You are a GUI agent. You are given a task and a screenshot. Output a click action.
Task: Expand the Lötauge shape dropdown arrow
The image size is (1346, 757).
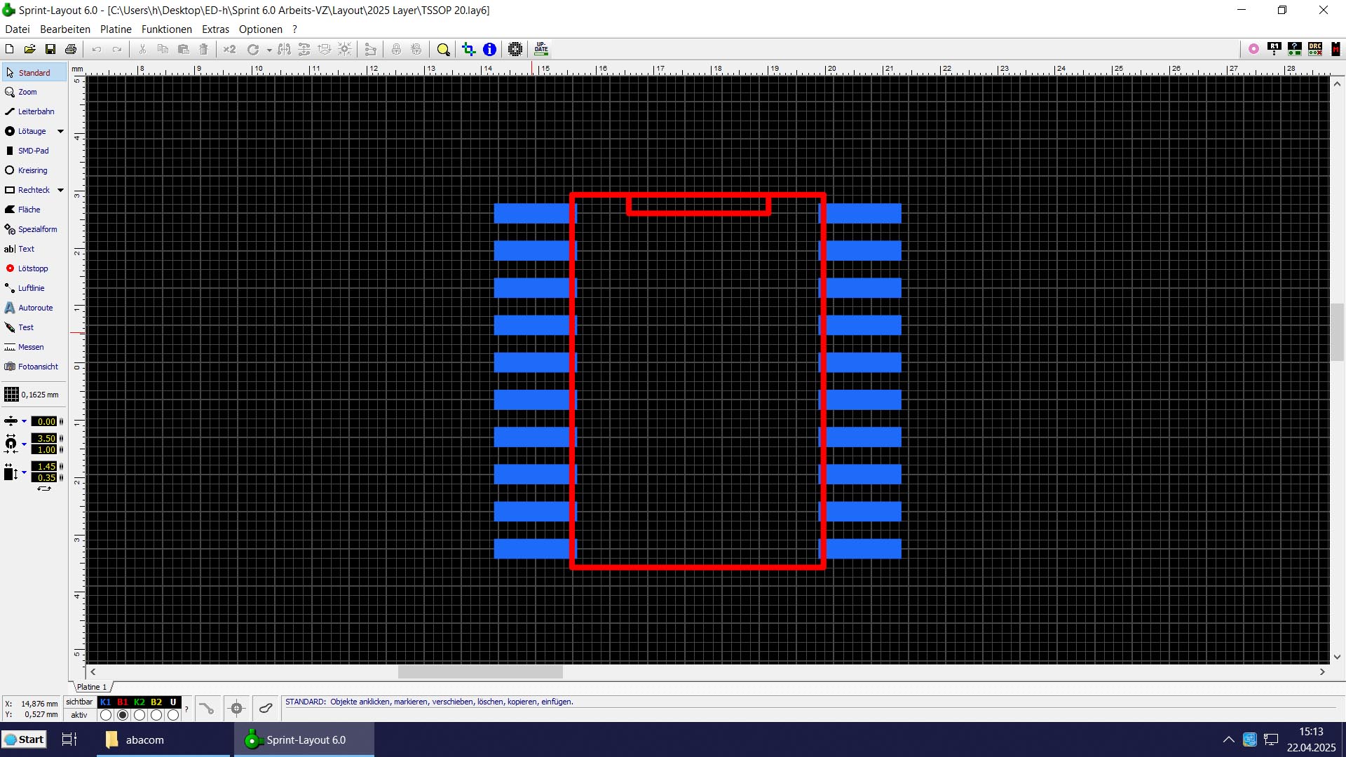click(60, 131)
